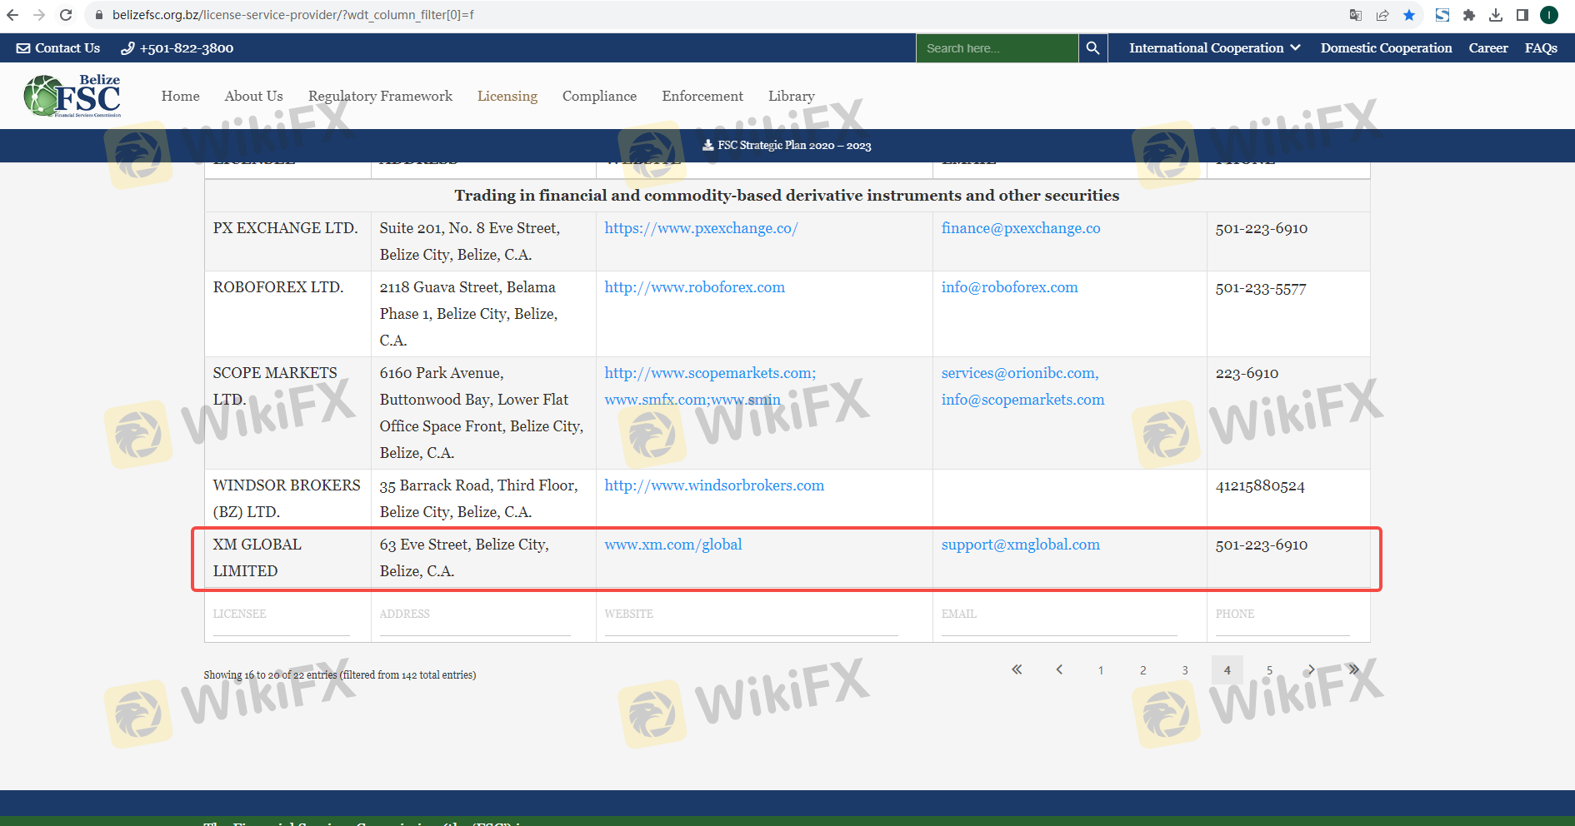The height and width of the screenshot is (826, 1575).
Task: Click the translate page icon
Action: click(x=1356, y=15)
